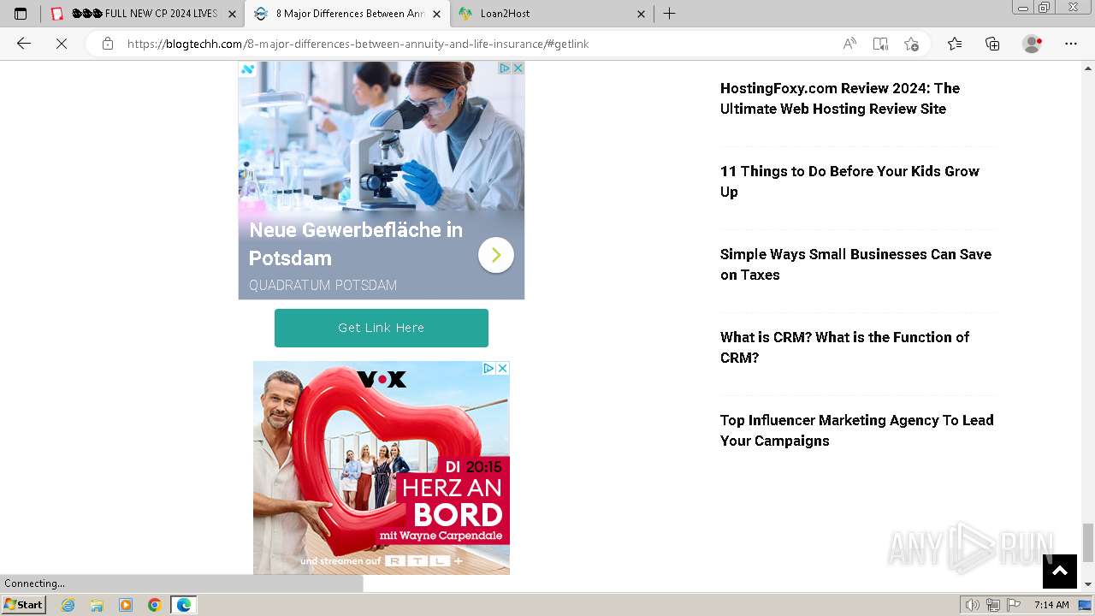The width and height of the screenshot is (1095, 616).
Task: Open AdChoices info on VOX ad
Action: pos(489,368)
